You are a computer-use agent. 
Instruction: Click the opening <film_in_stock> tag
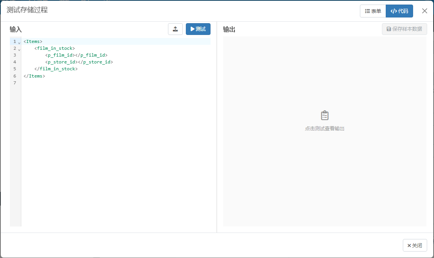click(x=54, y=48)
